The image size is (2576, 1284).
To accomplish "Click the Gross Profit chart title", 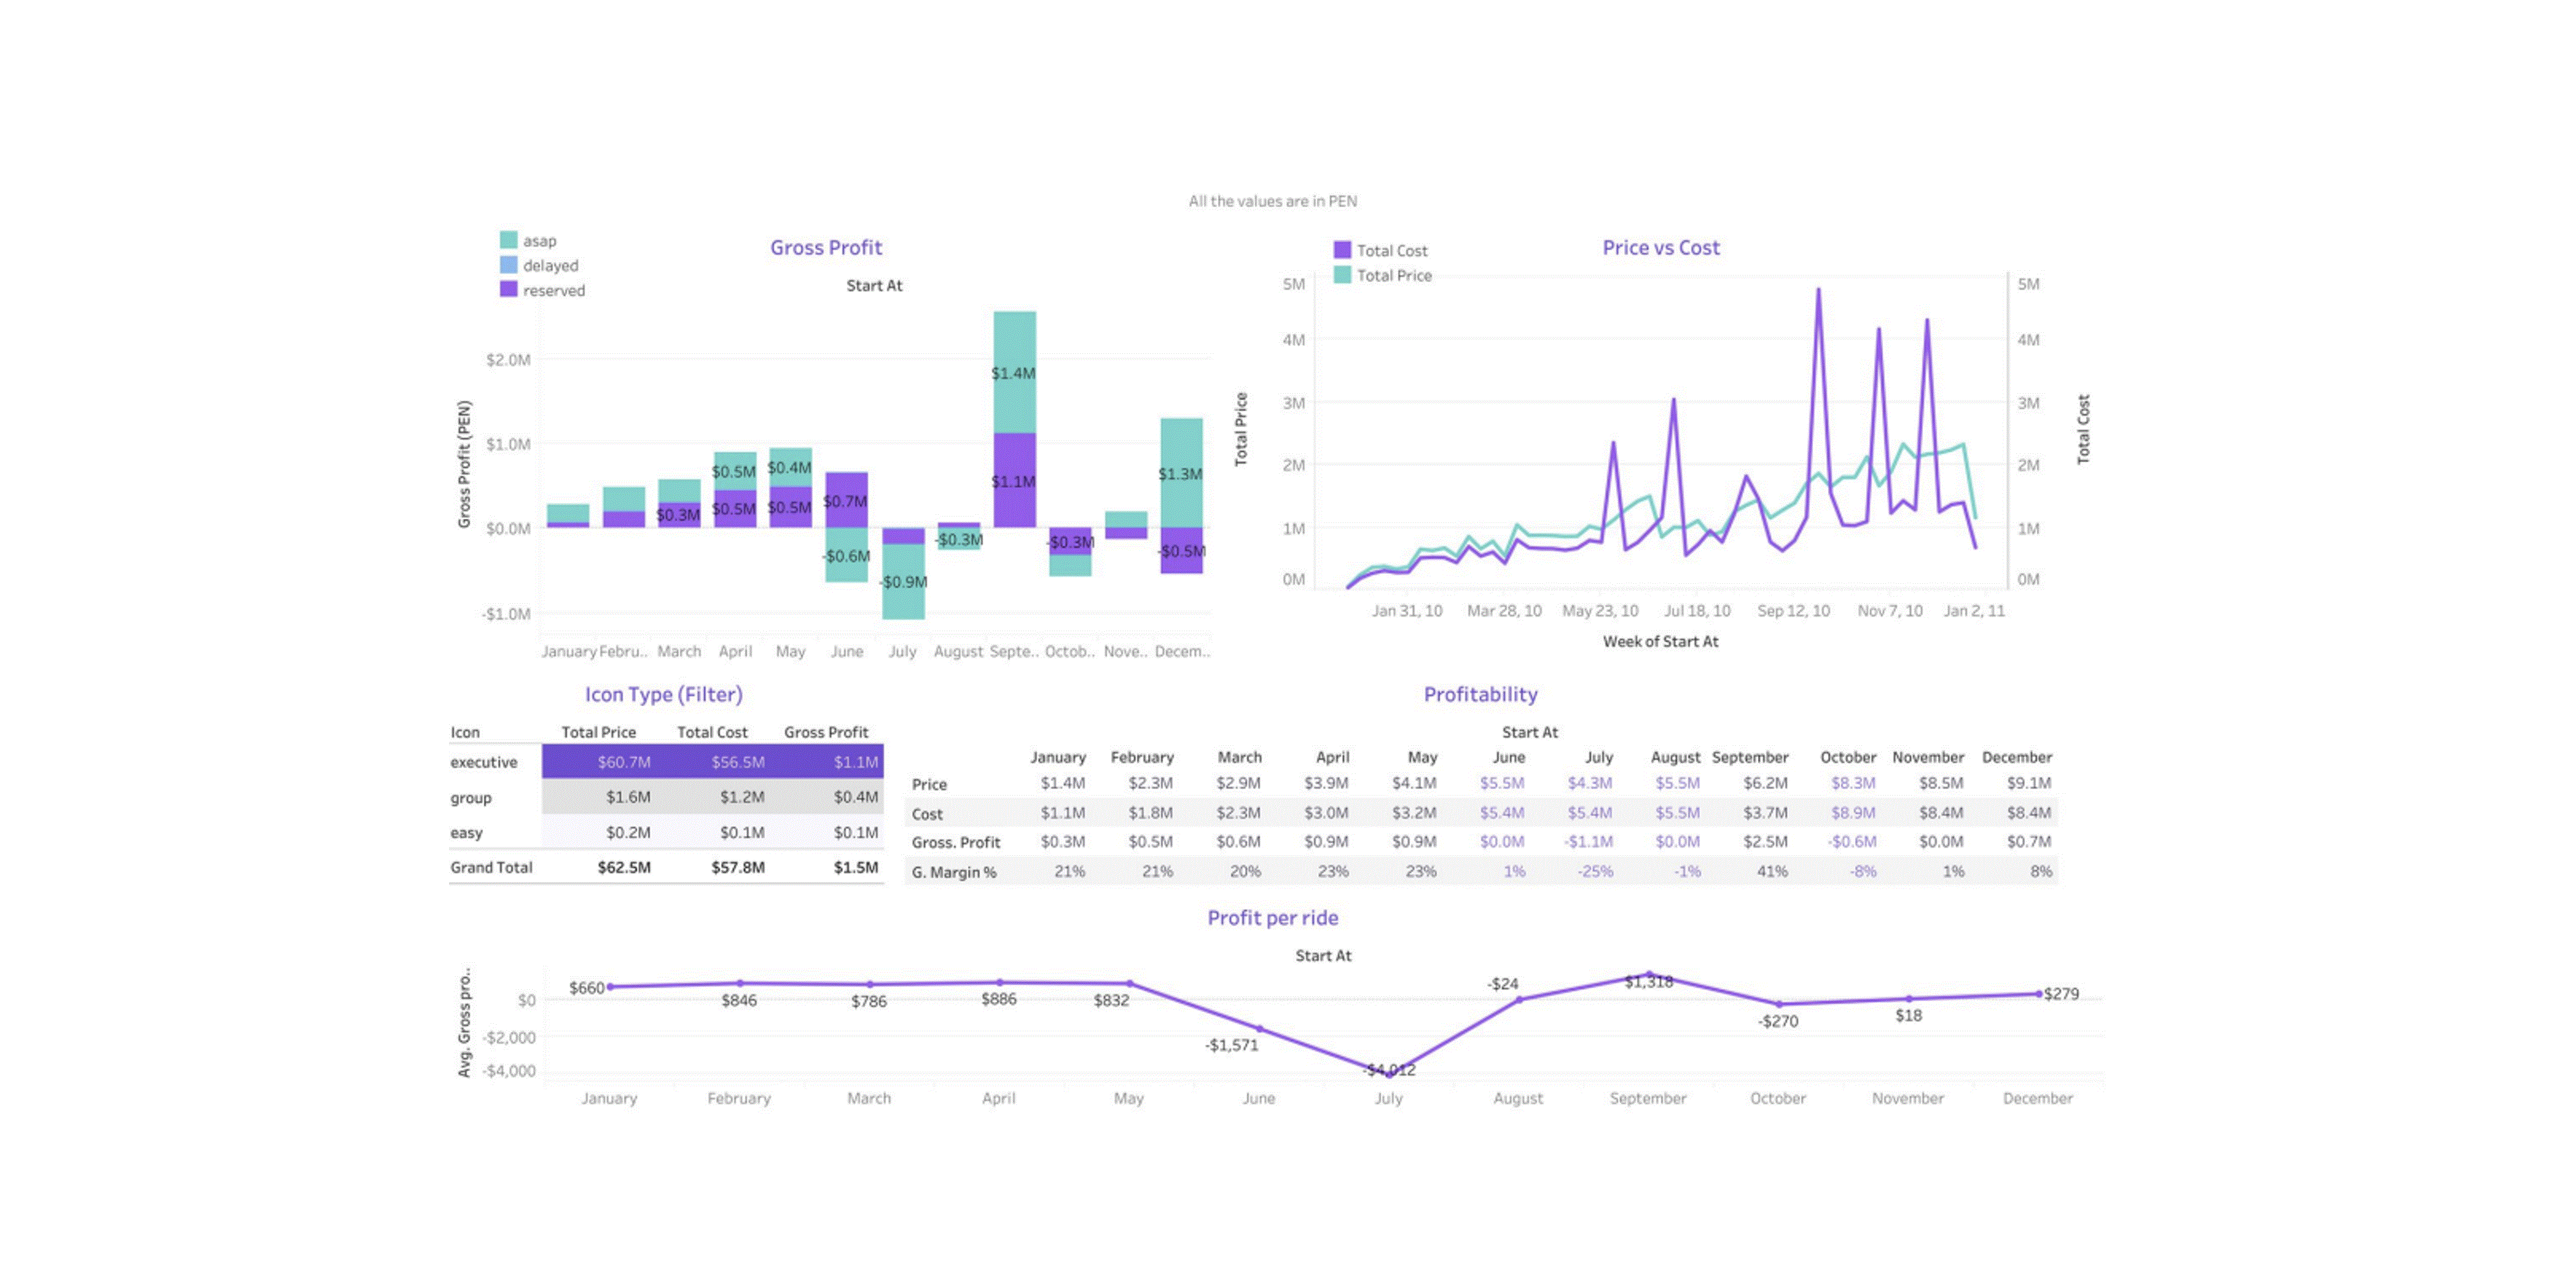I will pos(827,247).
